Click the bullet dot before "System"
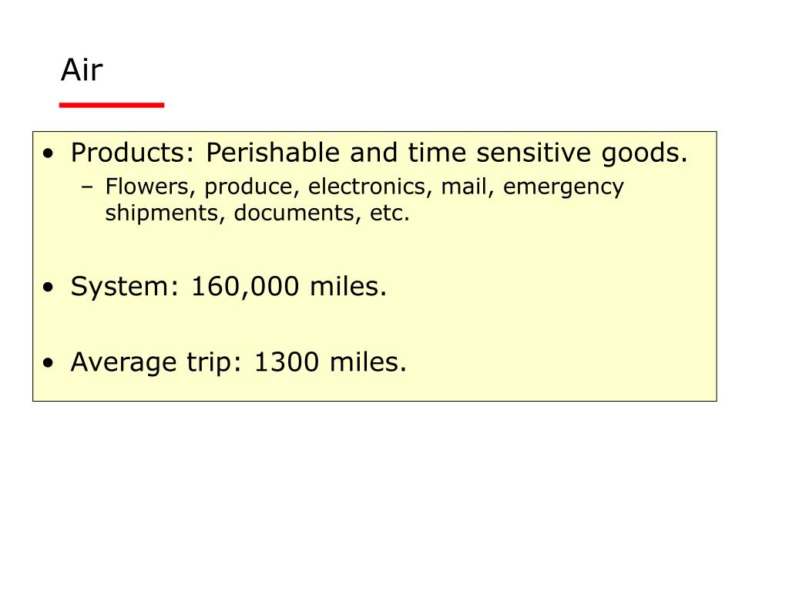789x592 pixels. point(49,288)
